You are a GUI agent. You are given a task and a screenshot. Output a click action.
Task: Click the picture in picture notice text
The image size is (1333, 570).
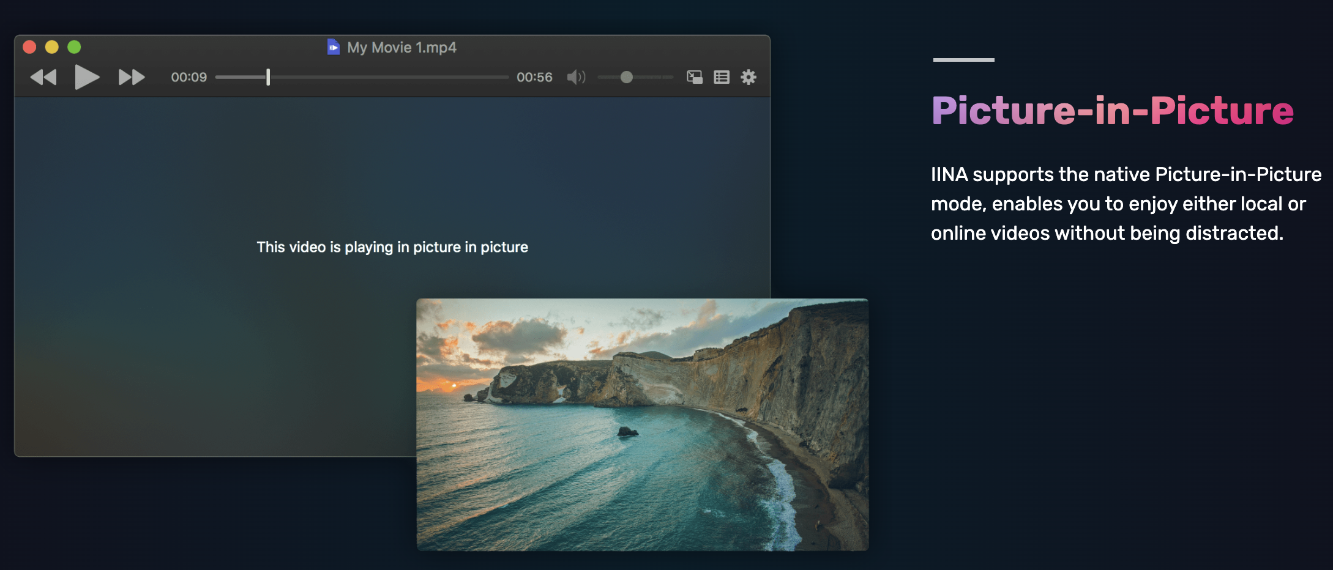click(392, 247)
